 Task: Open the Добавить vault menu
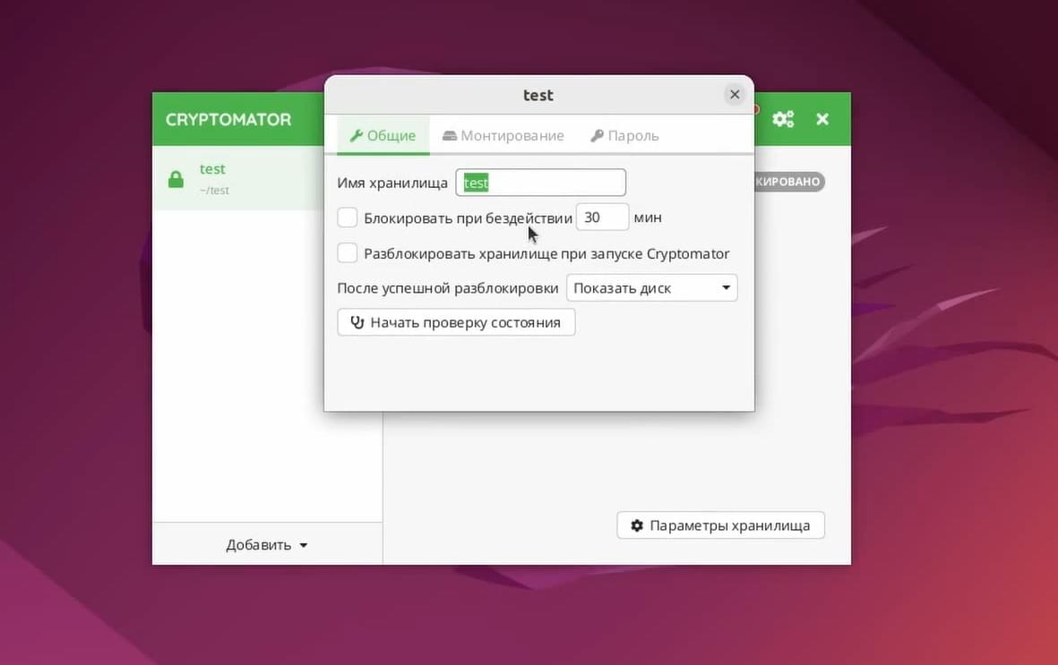tap(267, 544)
